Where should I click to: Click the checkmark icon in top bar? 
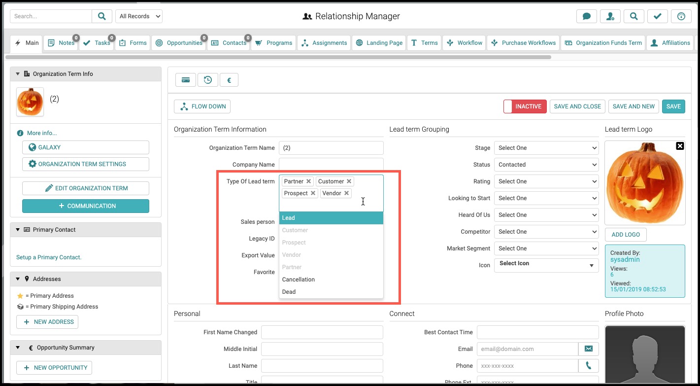point(657,16)
